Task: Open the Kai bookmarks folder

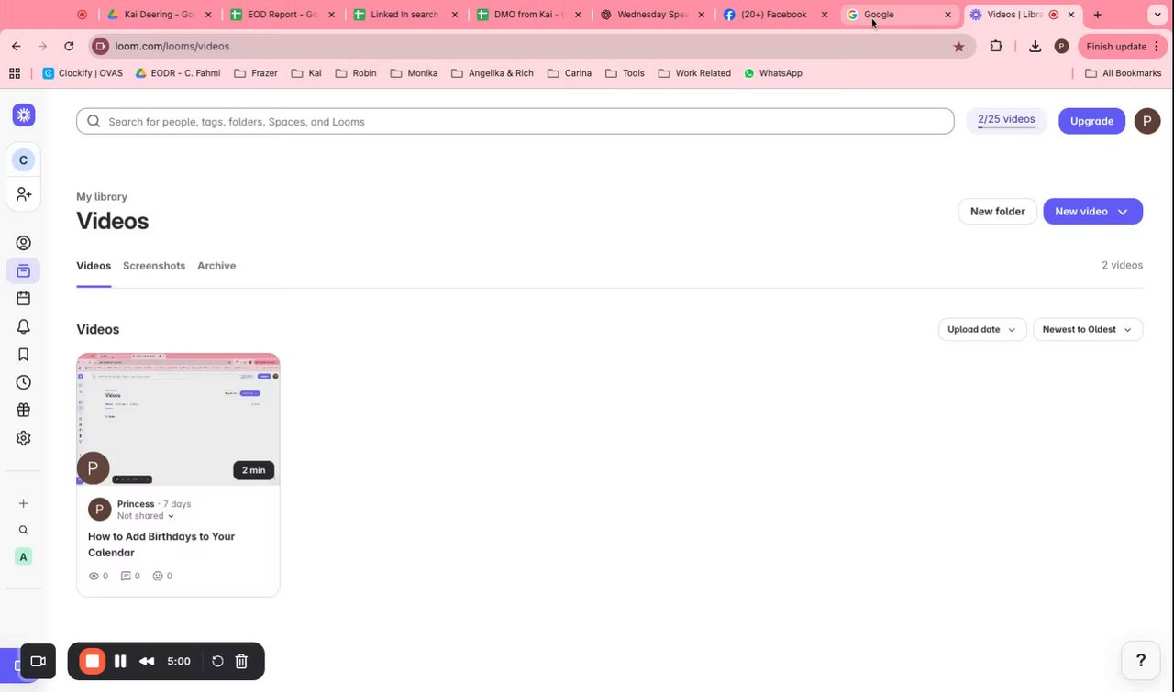Action: coord(306,73)
